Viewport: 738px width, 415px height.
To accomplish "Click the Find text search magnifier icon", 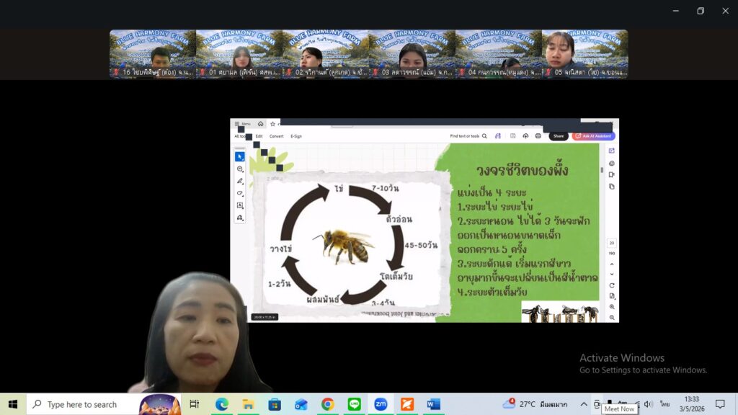I will [x=484, y=136].
